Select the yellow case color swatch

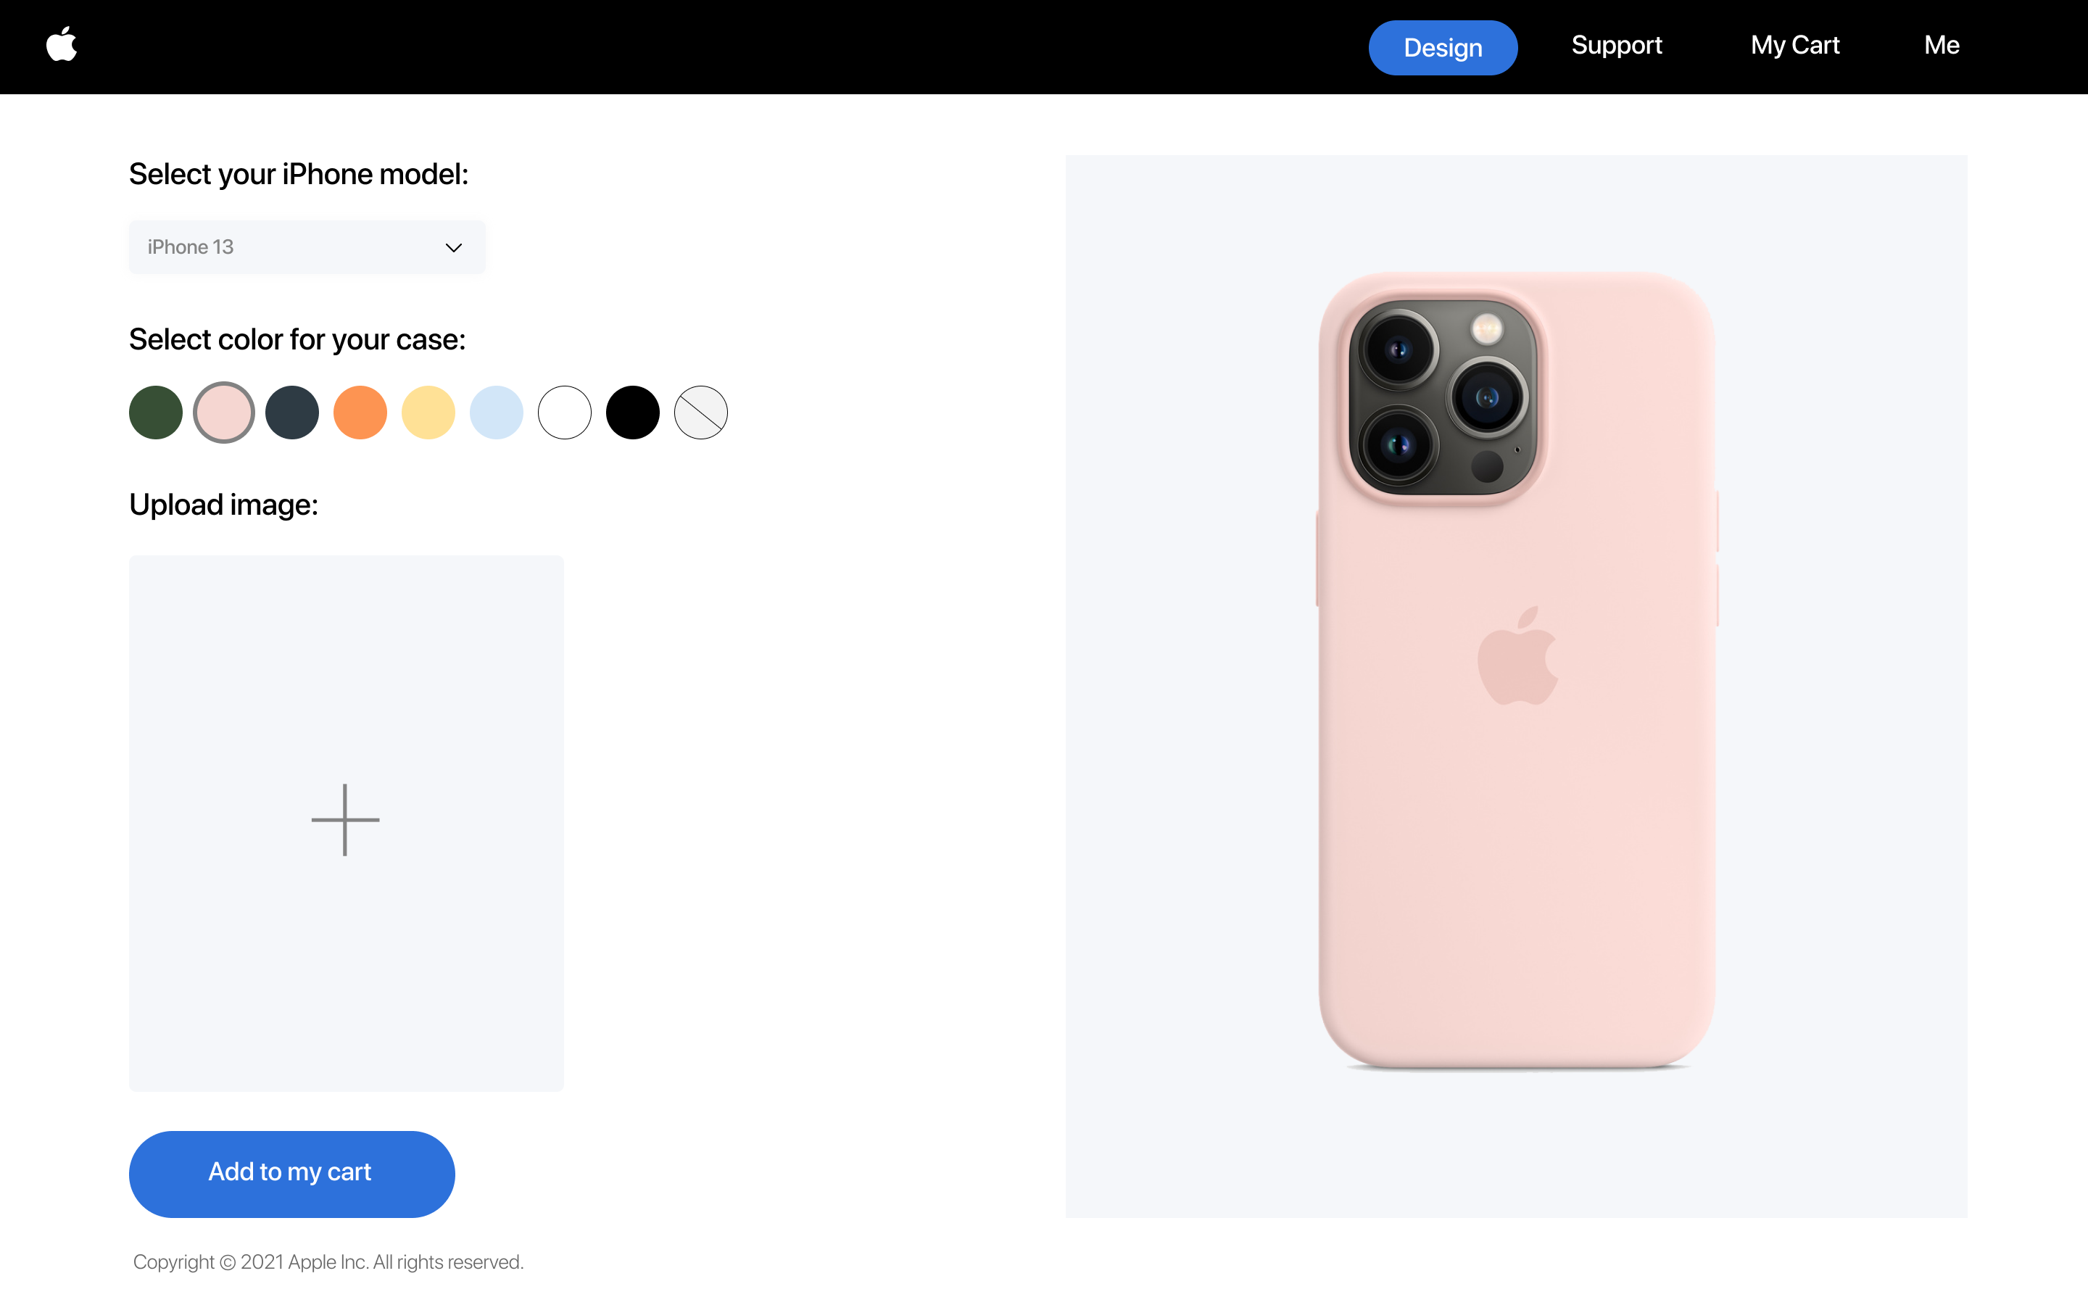click(428, 413)
